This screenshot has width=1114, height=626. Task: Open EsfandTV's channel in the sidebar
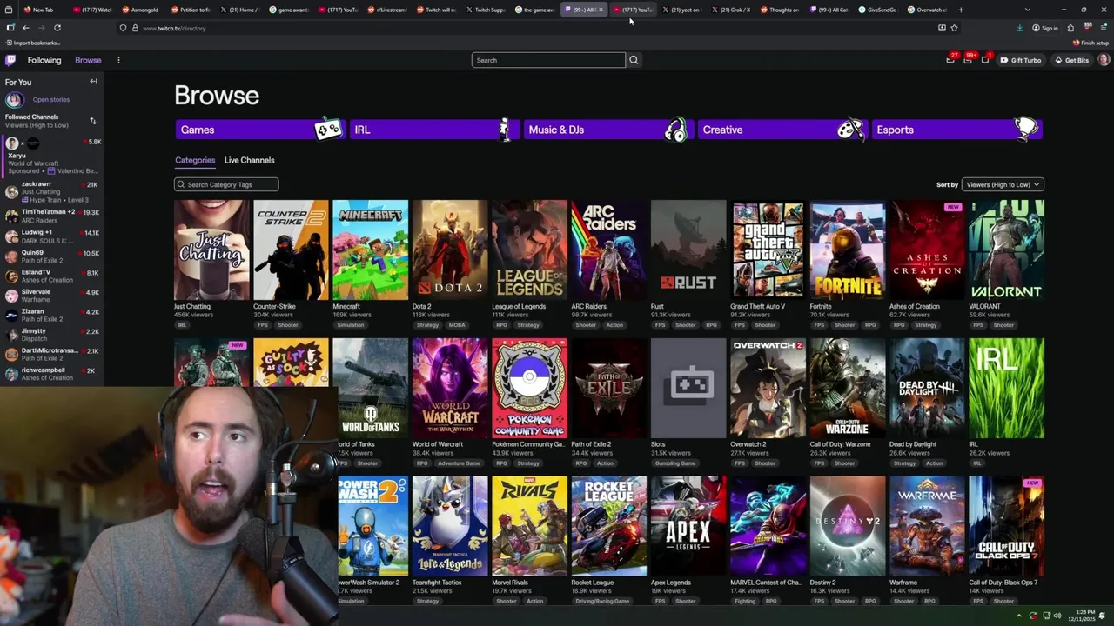(x=52, y=276)
